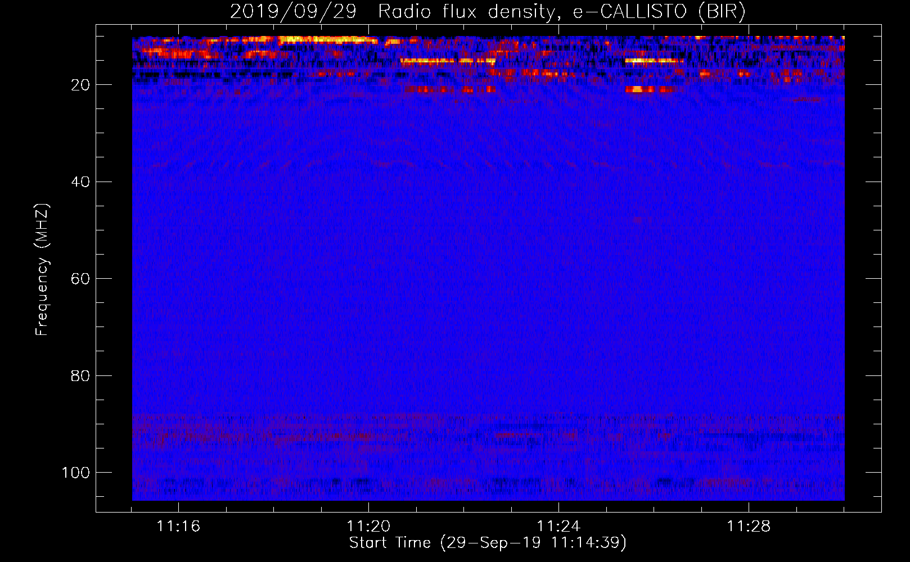The width and height of the screenshot is (910, 562).
Task: Click the 80 MHz frequency tick label
Action: point(80,376)
